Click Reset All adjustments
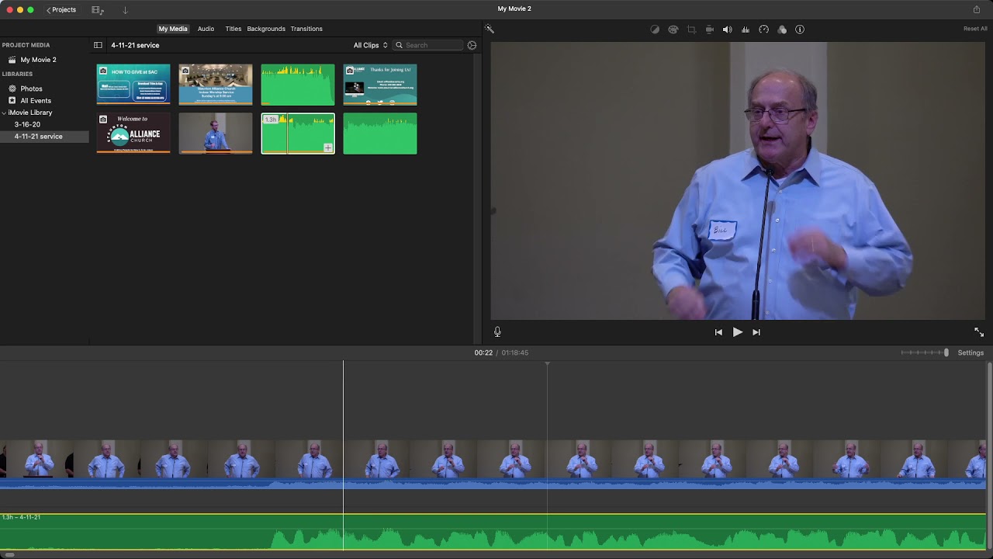993x559 pixels. [975, 29]
